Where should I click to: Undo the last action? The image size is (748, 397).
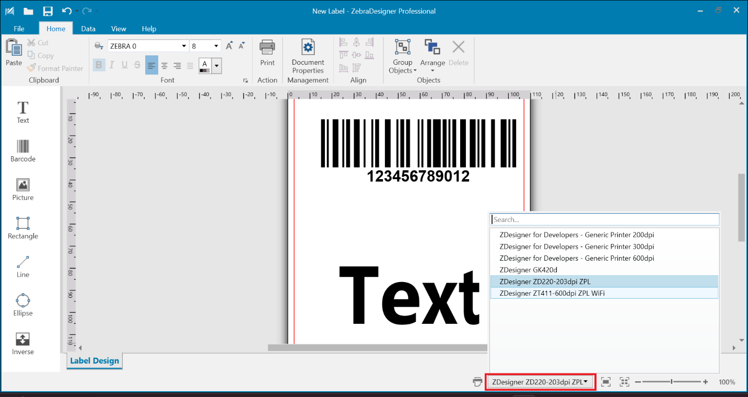pyautogui.click(x=66, y=11)
